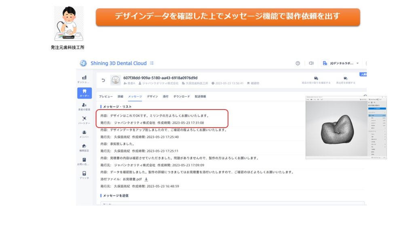Click the speaker notification icon in header
This screenshot has height=232, width=414.
[311, 63]
